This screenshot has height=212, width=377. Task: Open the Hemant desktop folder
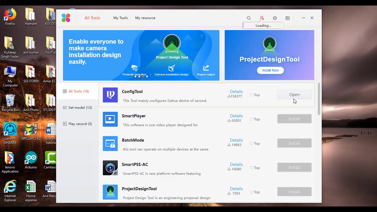click(x=31, y=17)
